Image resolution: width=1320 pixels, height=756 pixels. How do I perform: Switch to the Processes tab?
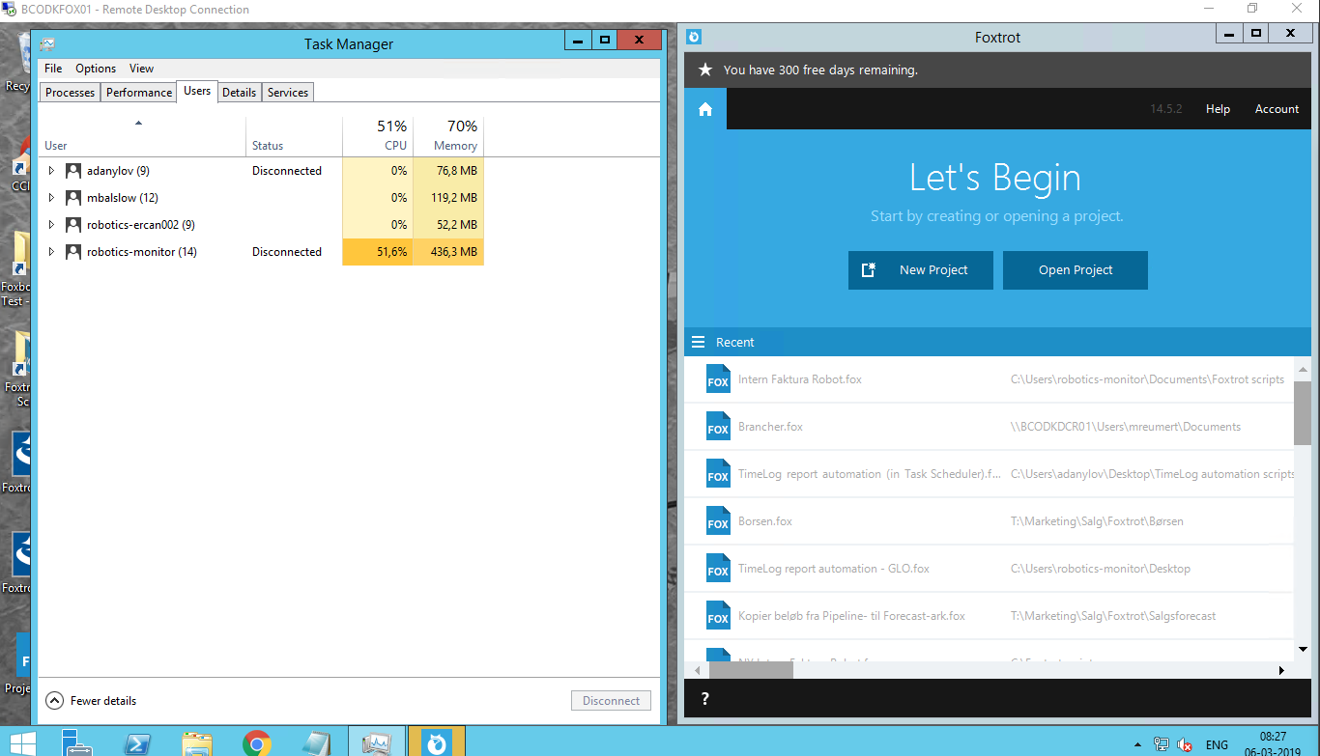tap(71, 93)
